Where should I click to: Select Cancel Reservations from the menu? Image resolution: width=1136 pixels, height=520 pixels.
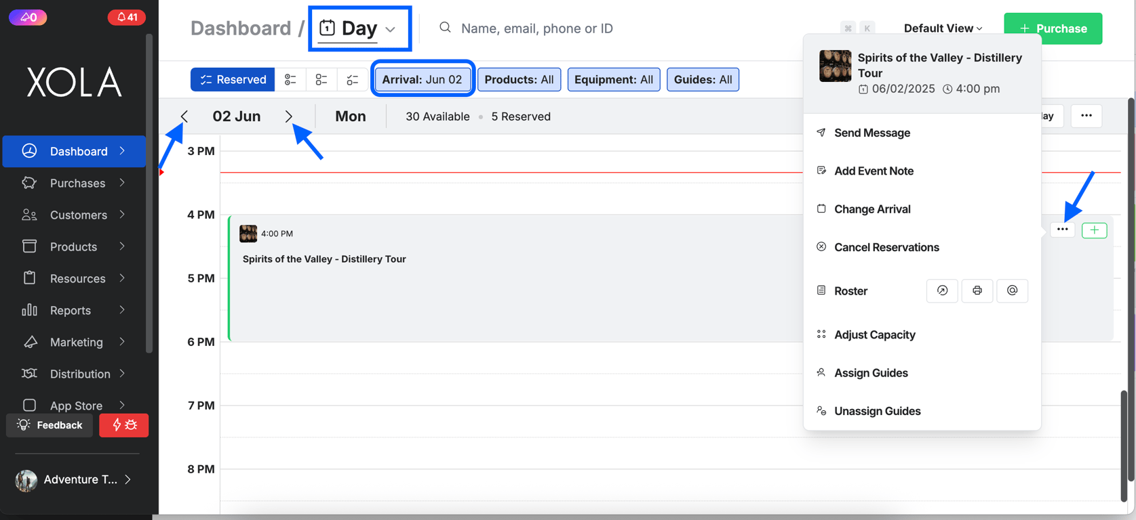pos(886,247)
